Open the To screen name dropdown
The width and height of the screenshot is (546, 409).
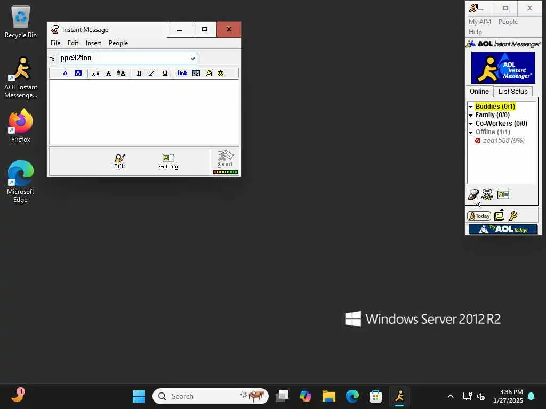pos(192,58)
